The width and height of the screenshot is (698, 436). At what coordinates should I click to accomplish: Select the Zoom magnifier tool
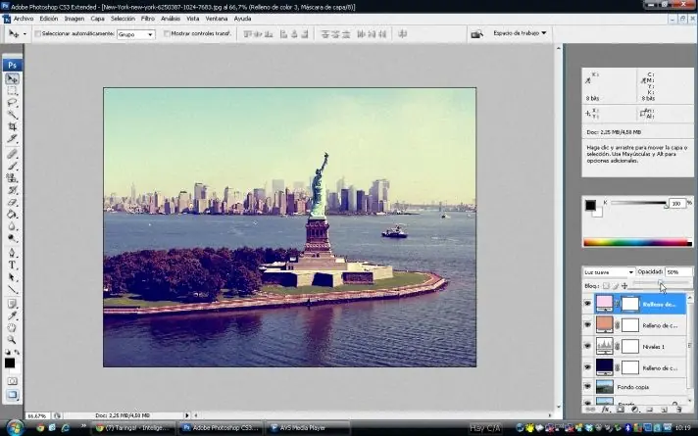[13, 342]
